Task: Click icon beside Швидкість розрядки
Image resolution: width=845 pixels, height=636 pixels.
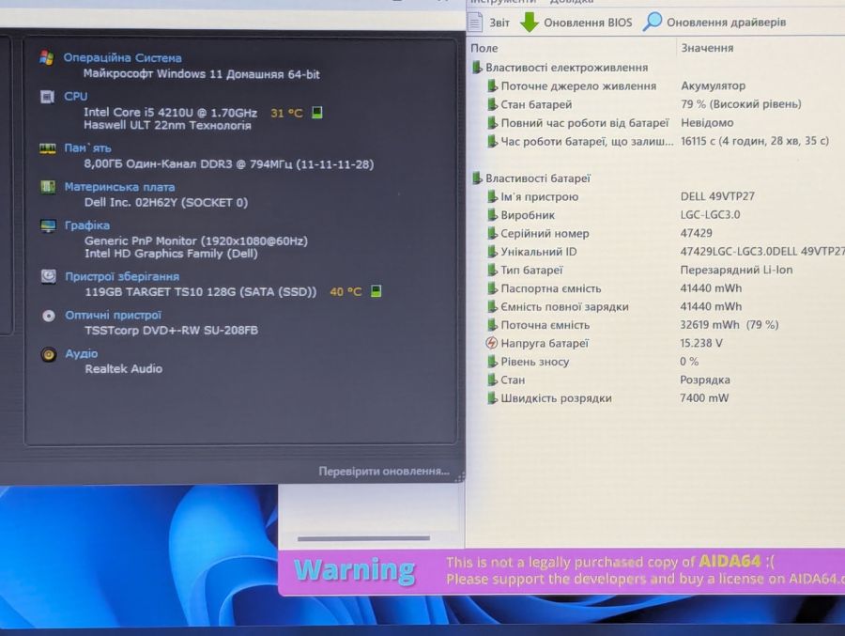Action: [x=492, y=398]
